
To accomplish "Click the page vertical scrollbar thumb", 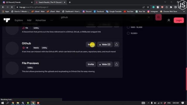I will click(x=186, y=79).
